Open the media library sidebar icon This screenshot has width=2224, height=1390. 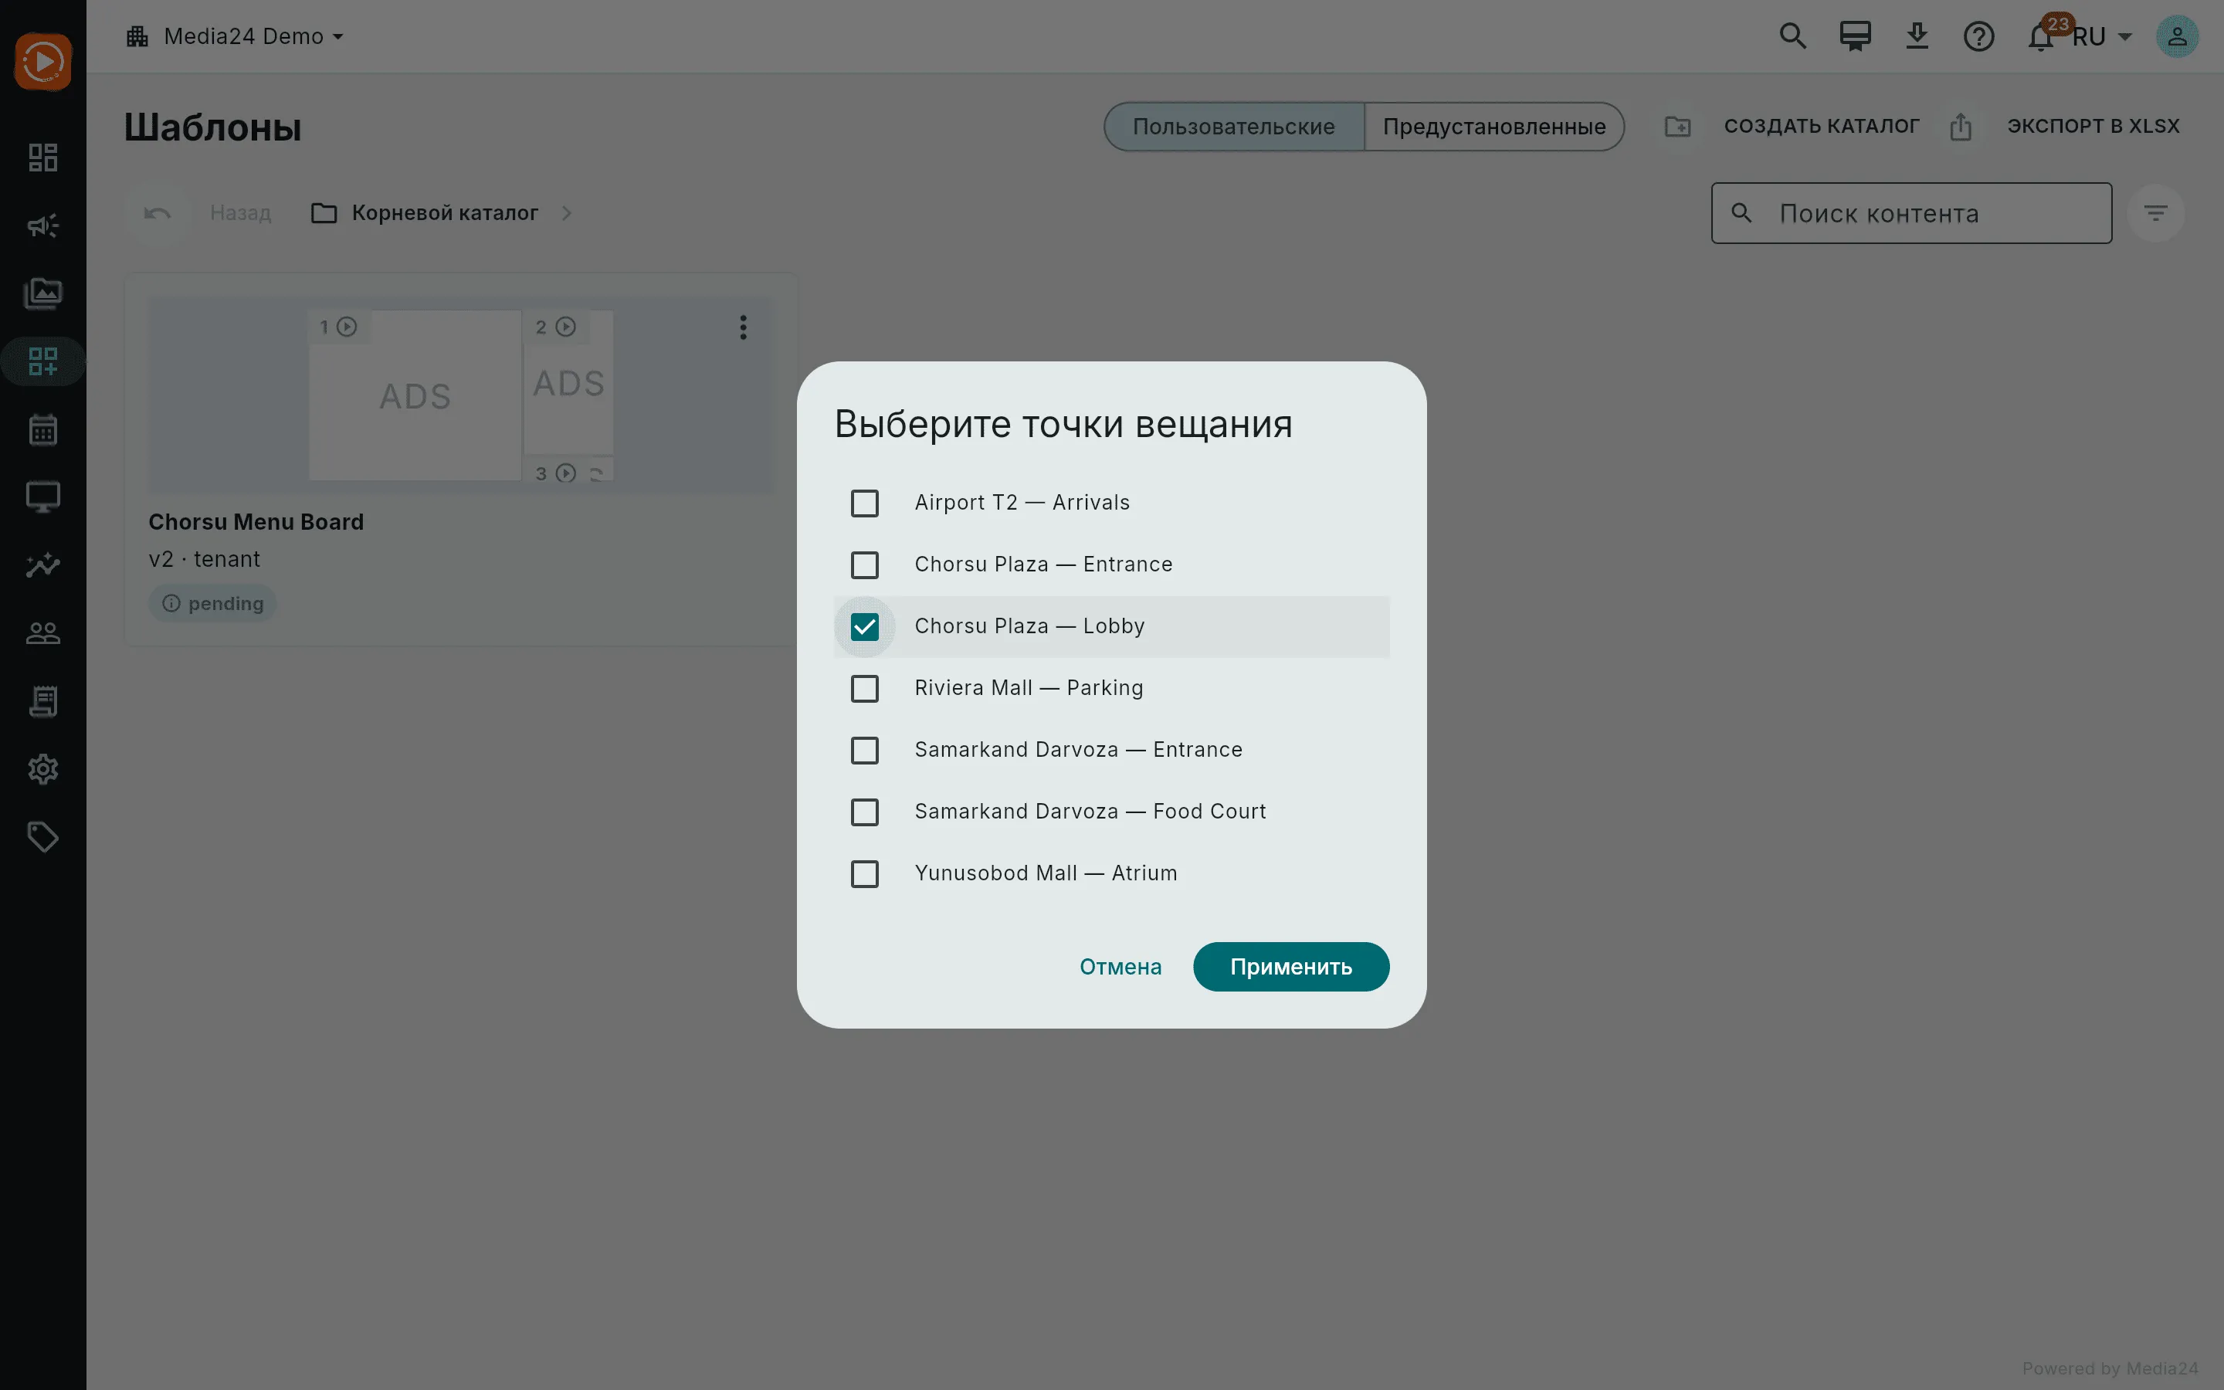(43, 293)
